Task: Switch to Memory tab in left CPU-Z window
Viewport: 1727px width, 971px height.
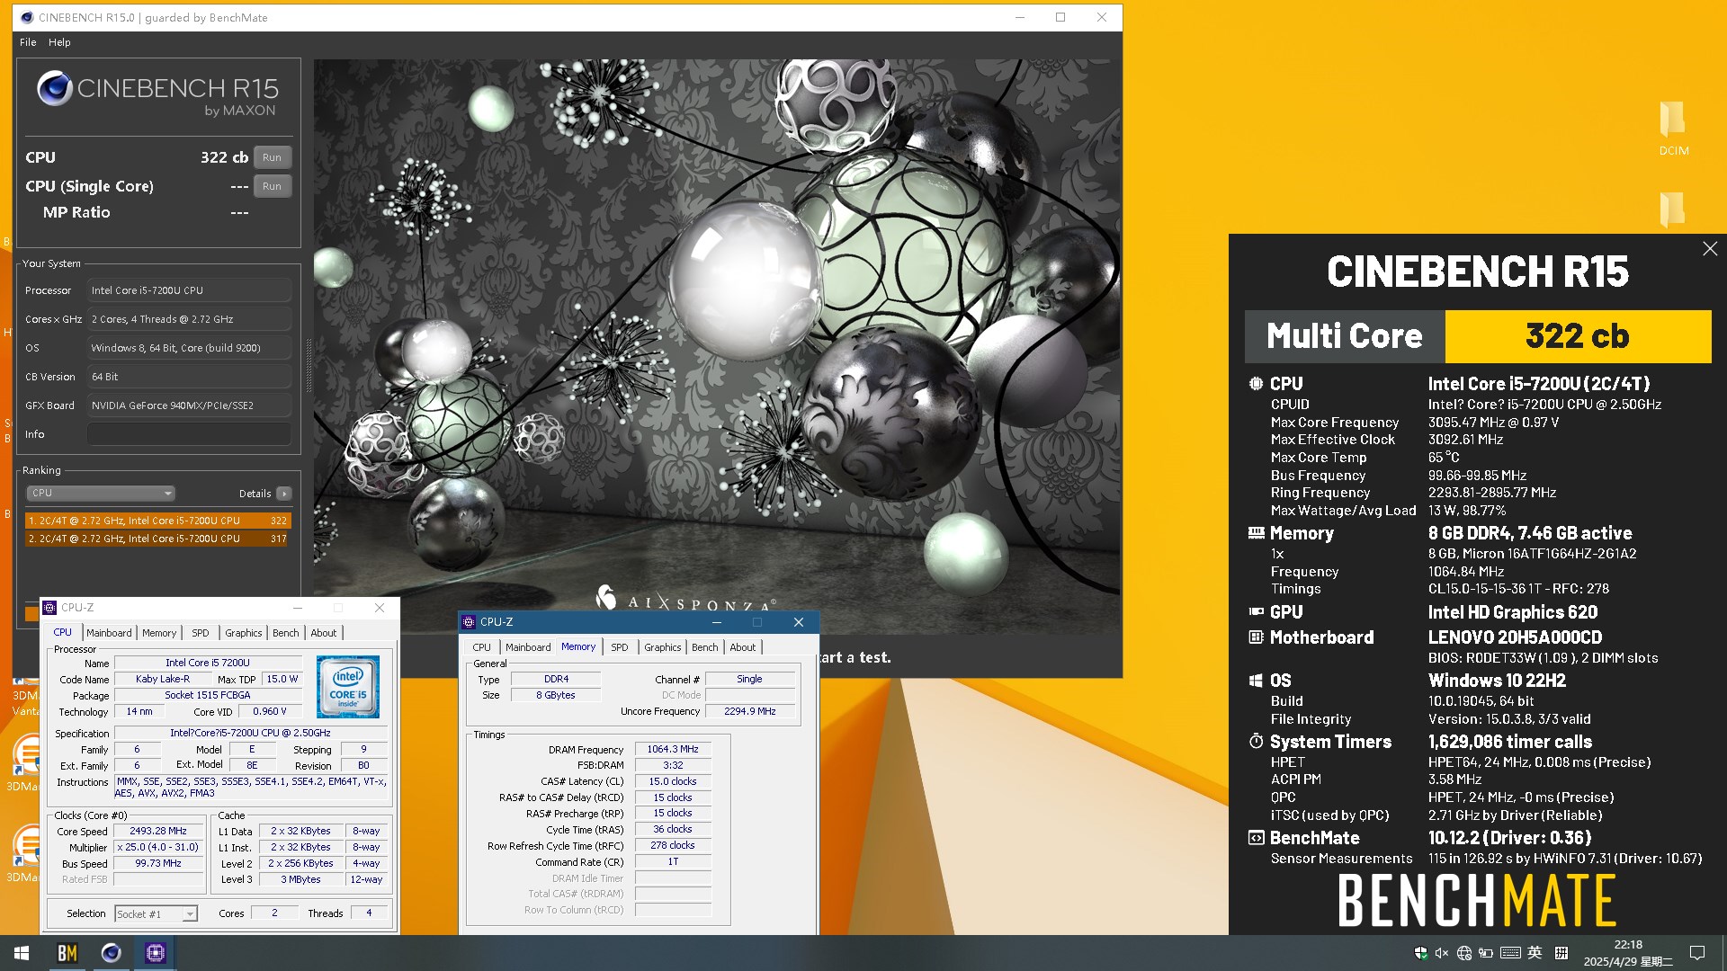Action: pyautogui.click(x=159, y=633)
